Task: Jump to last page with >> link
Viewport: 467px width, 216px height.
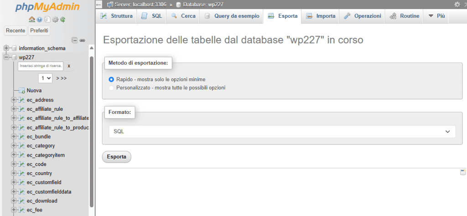Action: 63,78
